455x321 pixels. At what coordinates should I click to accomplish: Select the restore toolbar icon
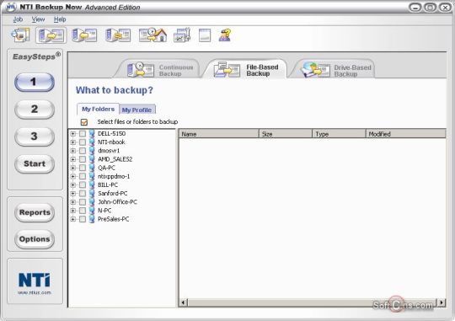click(84, 35)
